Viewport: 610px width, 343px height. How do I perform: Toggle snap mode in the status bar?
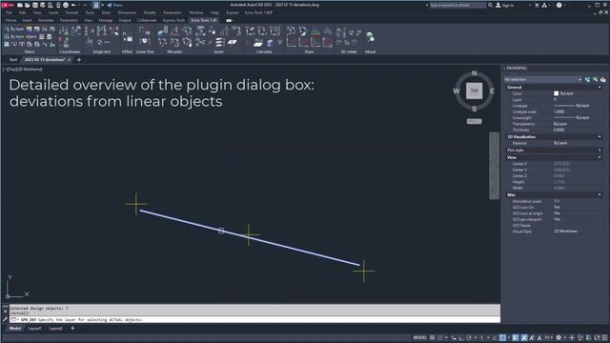point(440,337)
